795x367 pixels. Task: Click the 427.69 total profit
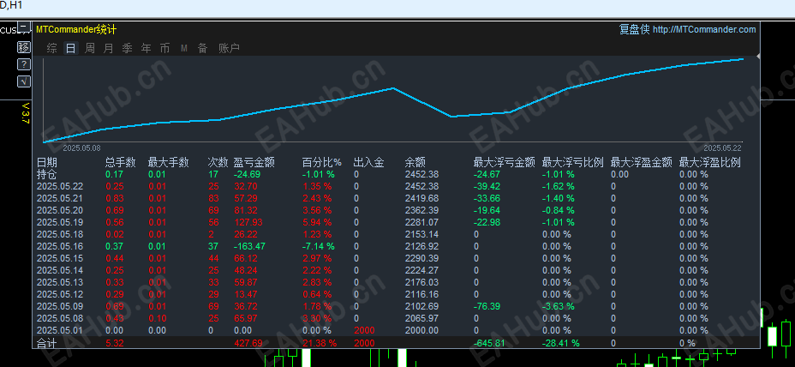click(x=248, y=343)
